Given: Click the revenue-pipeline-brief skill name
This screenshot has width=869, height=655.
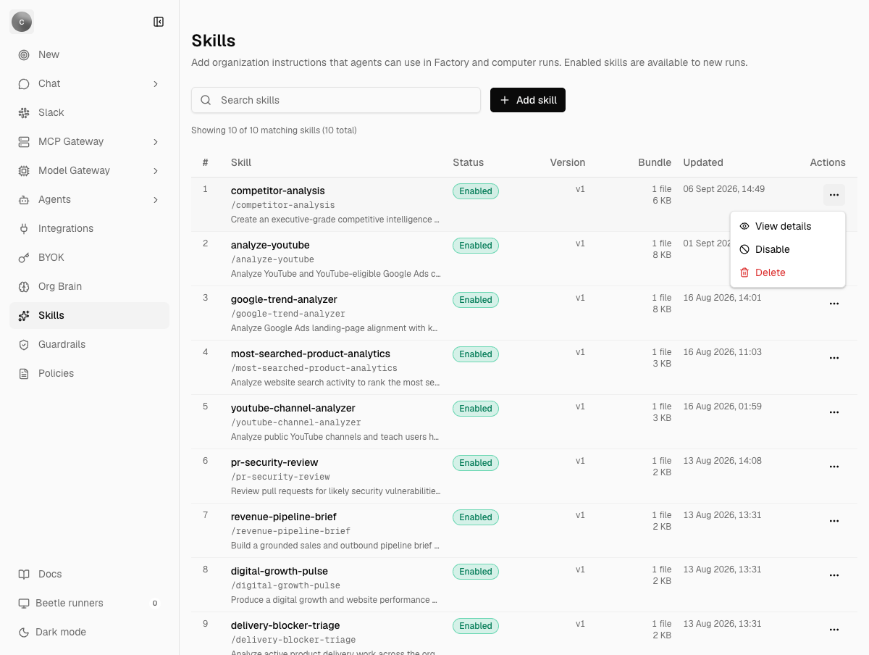Looking at the screenshot, I should 284,517.
